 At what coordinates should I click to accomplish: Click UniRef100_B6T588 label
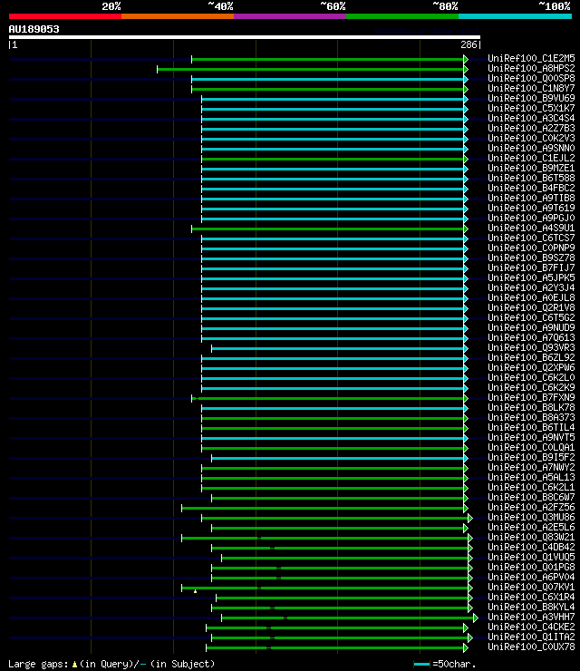tap(531, 178)
